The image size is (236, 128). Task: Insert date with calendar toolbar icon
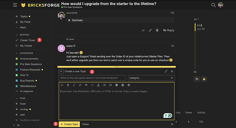(x=123, y=85)
